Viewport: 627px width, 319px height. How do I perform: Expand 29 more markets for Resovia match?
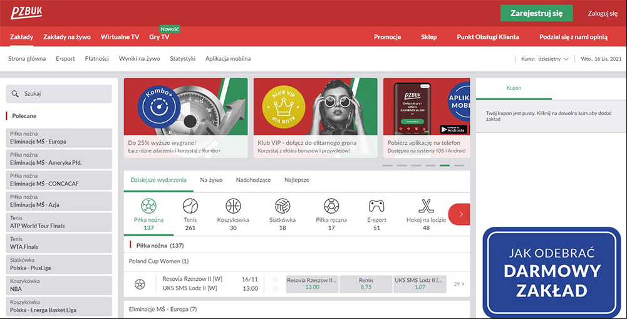pos(459,284)
